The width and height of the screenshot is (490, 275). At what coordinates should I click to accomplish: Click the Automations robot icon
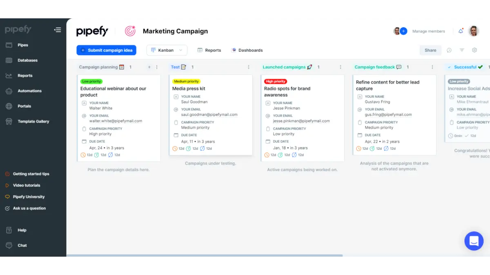point(9,91)
